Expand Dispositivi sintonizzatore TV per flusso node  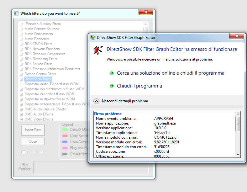coord(21,104)
